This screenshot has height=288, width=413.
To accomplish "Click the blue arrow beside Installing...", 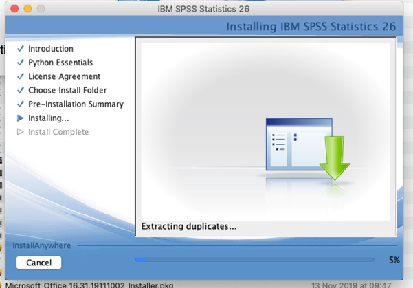I will [21, 118].
